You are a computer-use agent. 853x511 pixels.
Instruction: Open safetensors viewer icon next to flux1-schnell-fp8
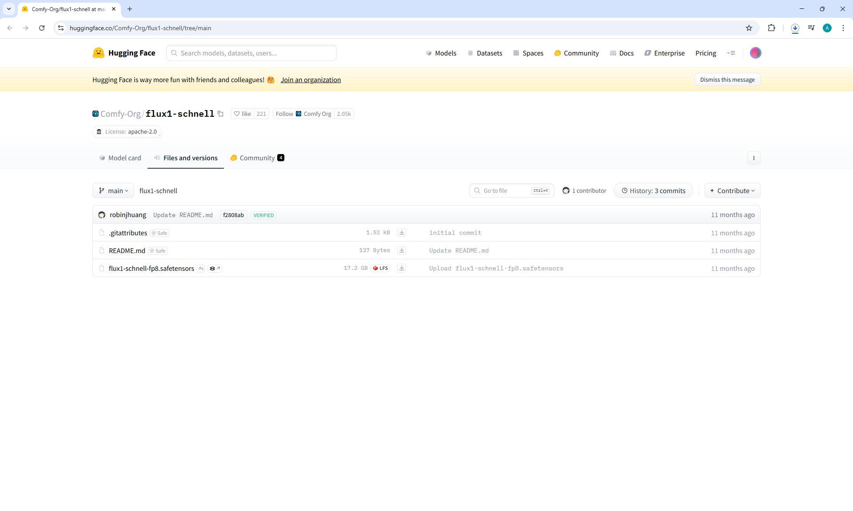coord(215,269)
